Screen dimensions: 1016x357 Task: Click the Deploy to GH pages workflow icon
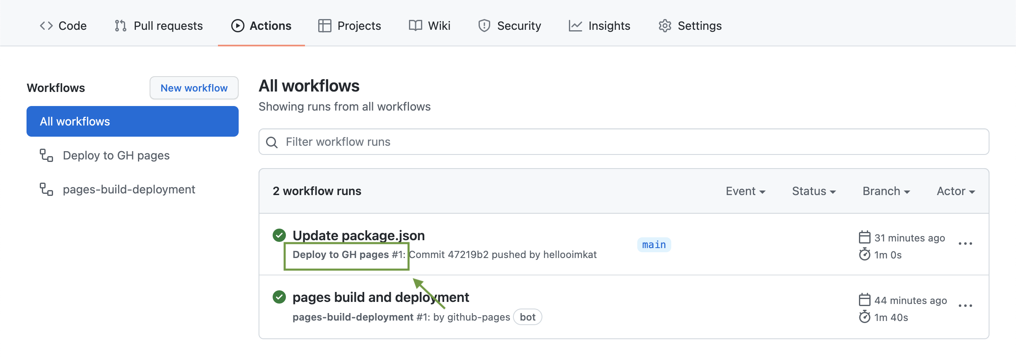[x=46, y=155]
